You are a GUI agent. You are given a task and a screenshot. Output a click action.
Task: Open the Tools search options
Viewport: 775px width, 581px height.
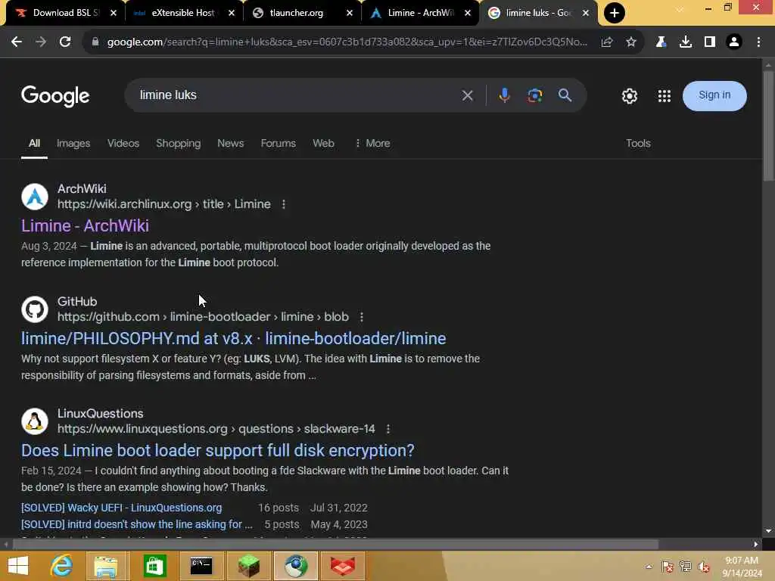tap(638, 143)
